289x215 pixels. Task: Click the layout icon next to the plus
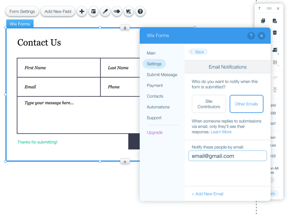[93, 12]
